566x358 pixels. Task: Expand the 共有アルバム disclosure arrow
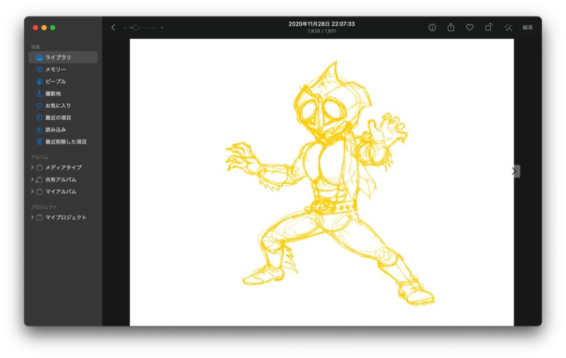[32, 179]
